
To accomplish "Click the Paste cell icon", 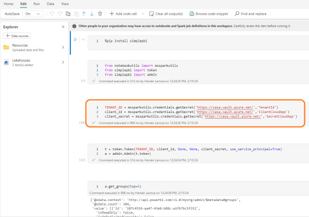I will click(76, 14).
